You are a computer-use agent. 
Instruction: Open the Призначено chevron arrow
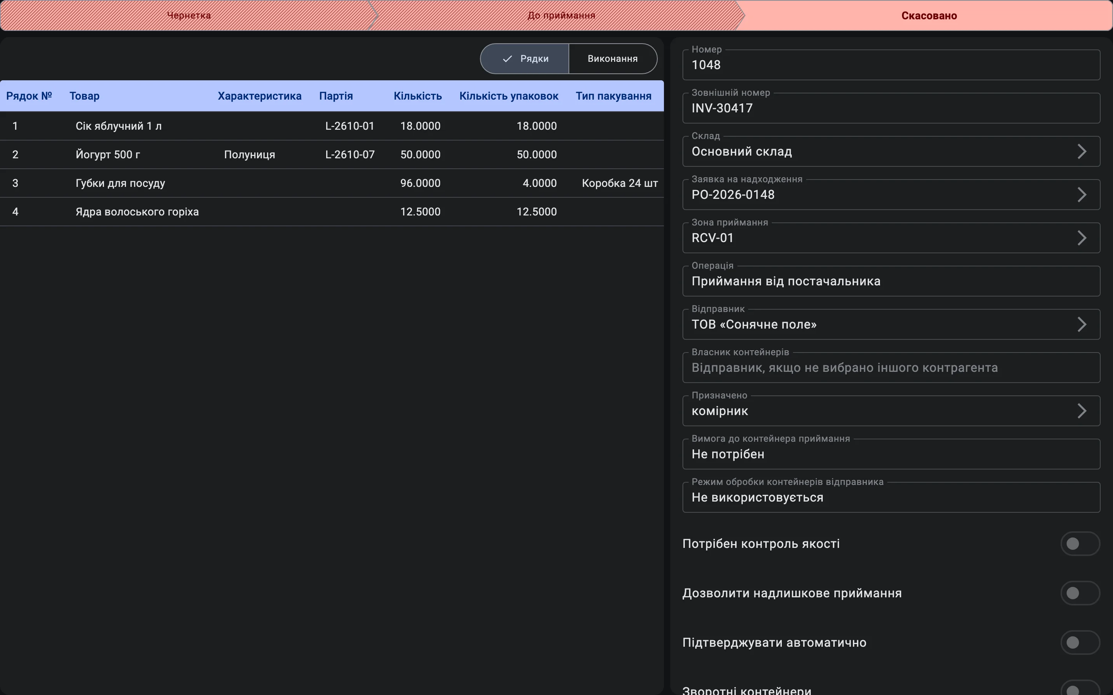pos(1082,410)
